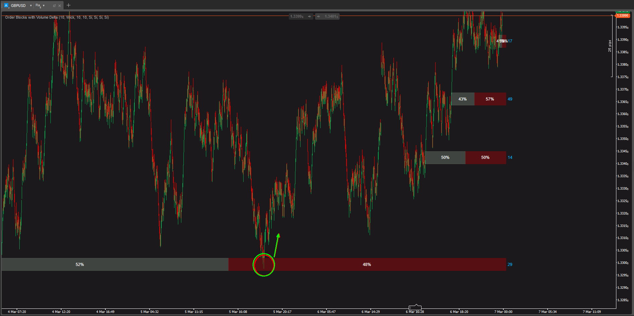
Task: Select the 50% grey block near 1.3340
Action: pyautogui.click(x=445, y=157)
